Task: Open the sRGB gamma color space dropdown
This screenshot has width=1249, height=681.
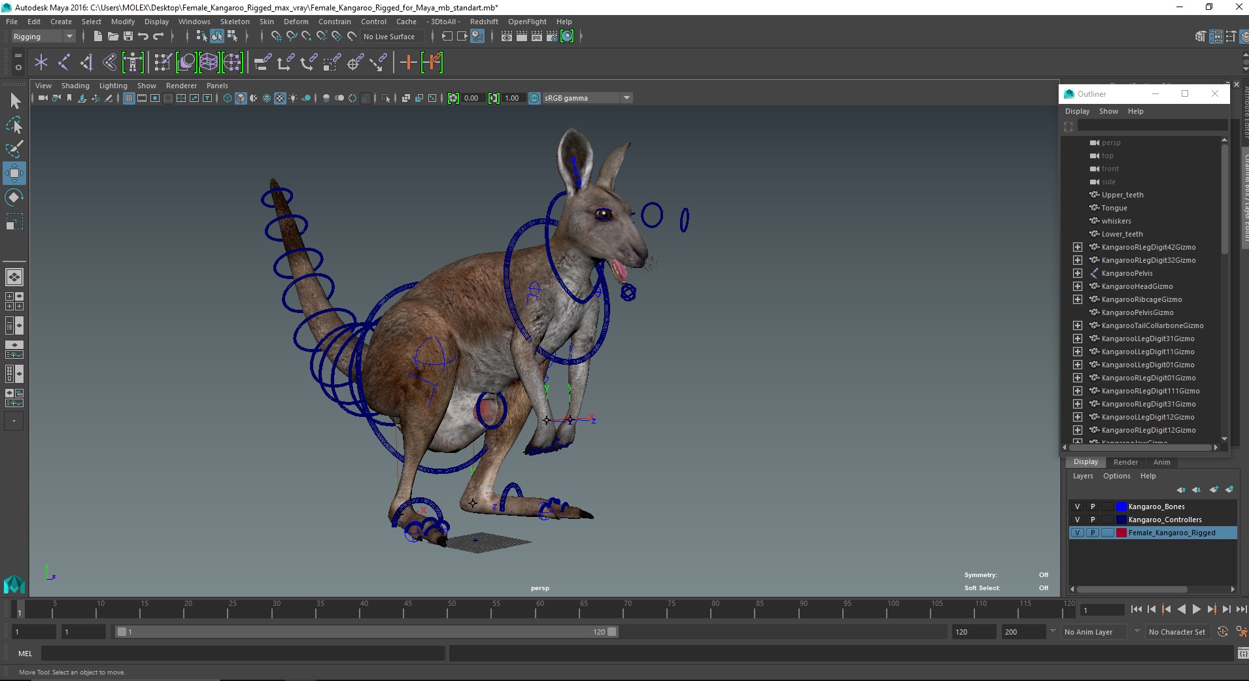Action: coord(626,98)
